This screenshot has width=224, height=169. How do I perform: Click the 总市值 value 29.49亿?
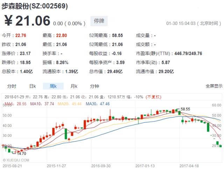(x=115, y=72)
